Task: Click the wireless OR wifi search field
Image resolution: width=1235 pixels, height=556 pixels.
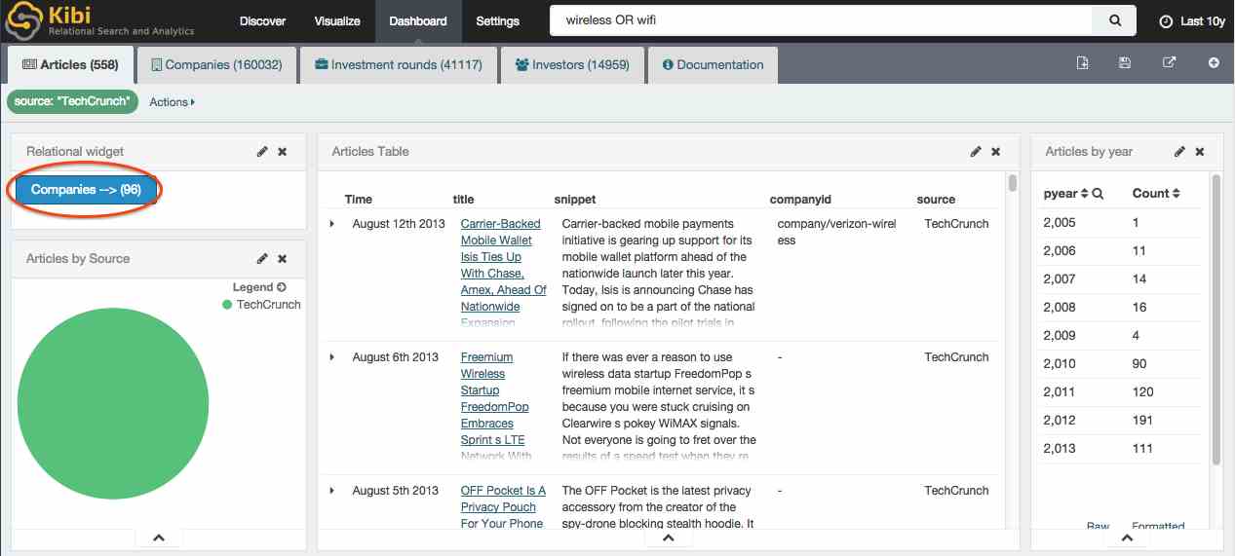Action: [821, 20]
